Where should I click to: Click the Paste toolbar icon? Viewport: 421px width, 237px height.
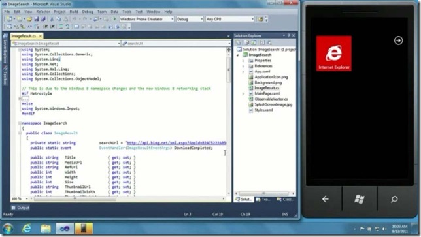(65, 19)
